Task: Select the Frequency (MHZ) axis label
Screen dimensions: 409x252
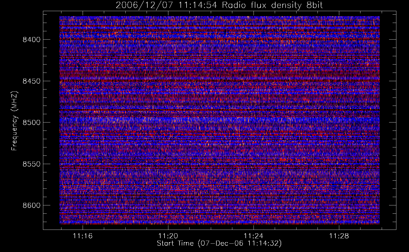Action: point(15,121)
